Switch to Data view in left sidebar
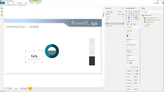164x92 pixels. 2,11
